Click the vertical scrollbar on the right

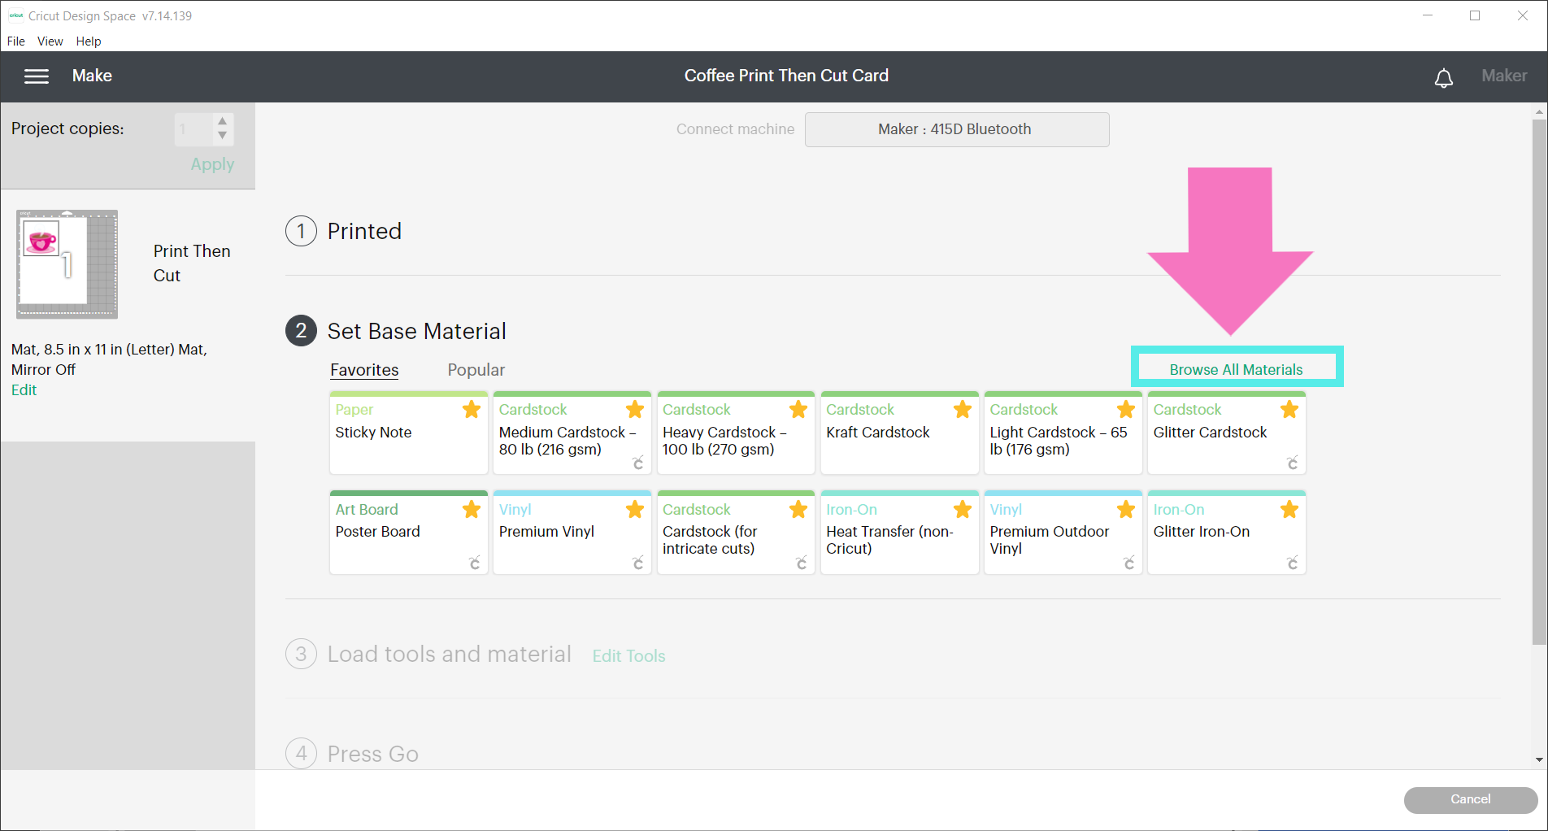tap(1538, 382)
